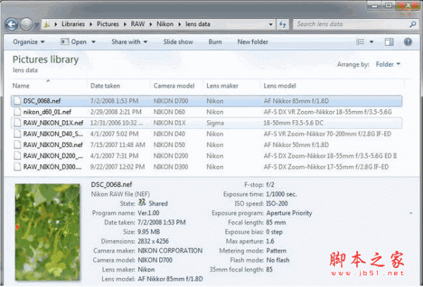Select the DSC_0068.nef file icon
423x287 pixels.
point(17,101)
